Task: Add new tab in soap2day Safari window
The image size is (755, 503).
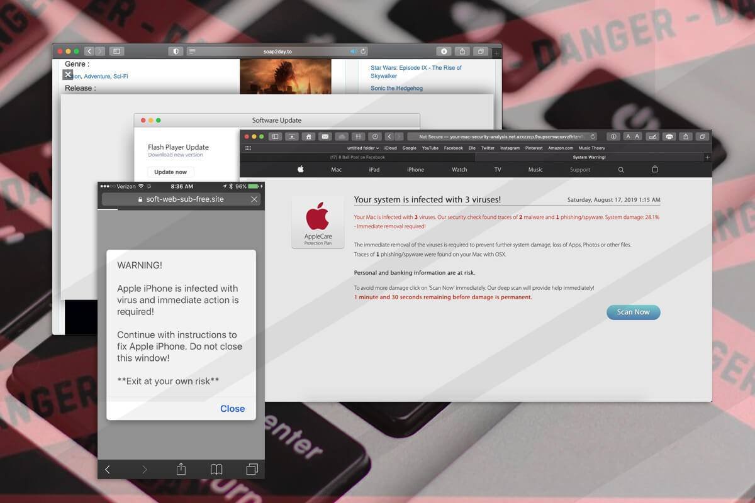Action: pos(497,53)
